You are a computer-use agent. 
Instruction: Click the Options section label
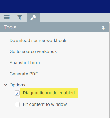pyautogui.click(x=18, y=85)
